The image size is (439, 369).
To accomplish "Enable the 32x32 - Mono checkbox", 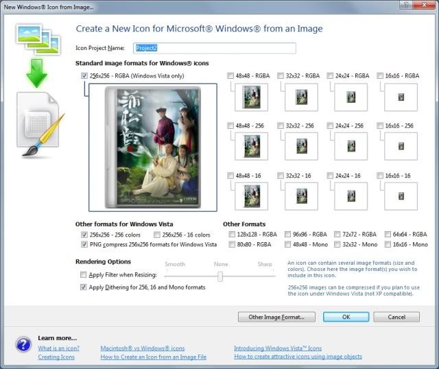I will click(x=337, y=244).
